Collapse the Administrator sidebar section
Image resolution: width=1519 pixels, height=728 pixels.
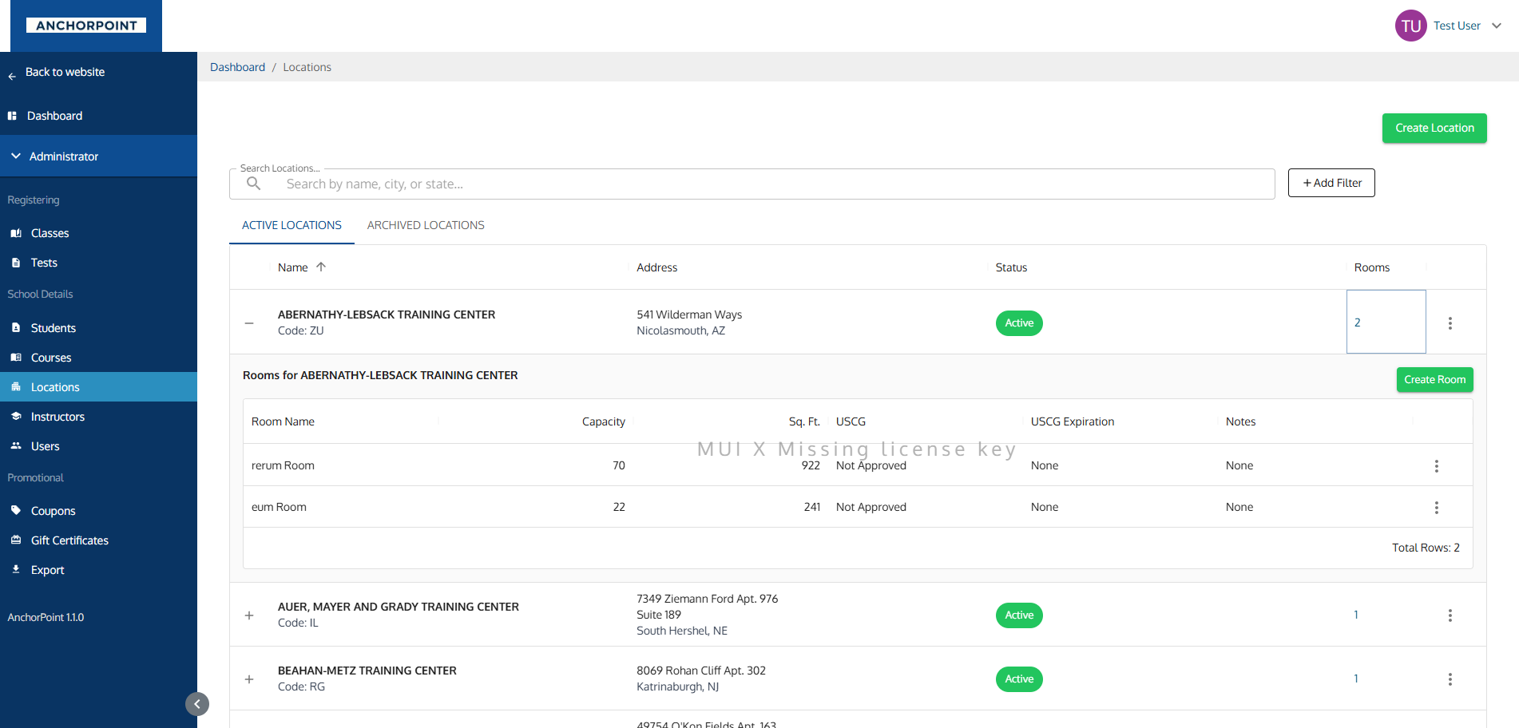16,156
